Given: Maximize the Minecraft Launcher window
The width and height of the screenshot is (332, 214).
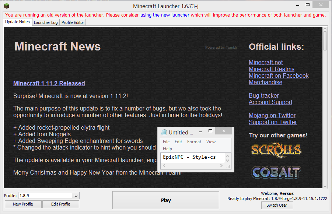Looking at the screenshot, I should pos(308,4).
